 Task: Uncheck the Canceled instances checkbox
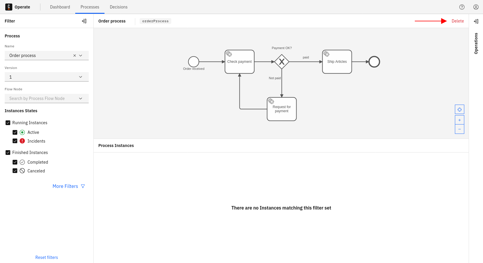click(x=15, y=171)
